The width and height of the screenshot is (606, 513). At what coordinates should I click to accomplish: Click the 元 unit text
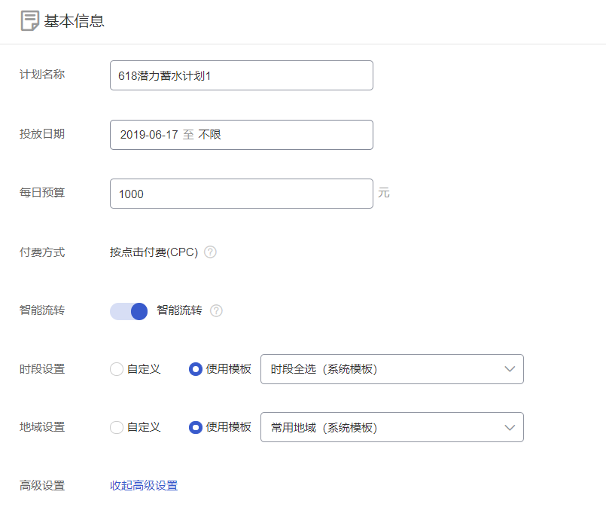pyautogui.click(x=384, y=193)
